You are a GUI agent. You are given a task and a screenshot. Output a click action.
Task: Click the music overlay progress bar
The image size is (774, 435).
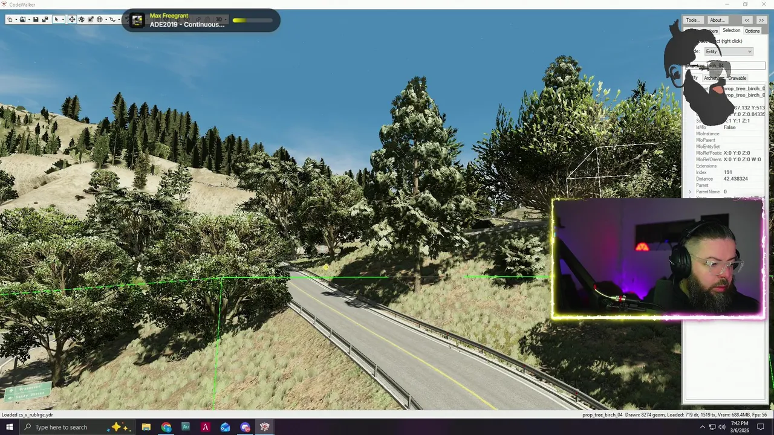(252, 20)
